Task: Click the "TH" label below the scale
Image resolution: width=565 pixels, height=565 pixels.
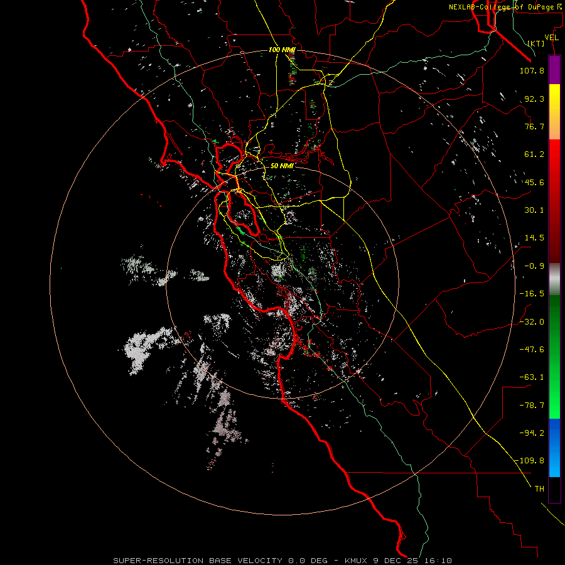Action: (x=539, y=489)
